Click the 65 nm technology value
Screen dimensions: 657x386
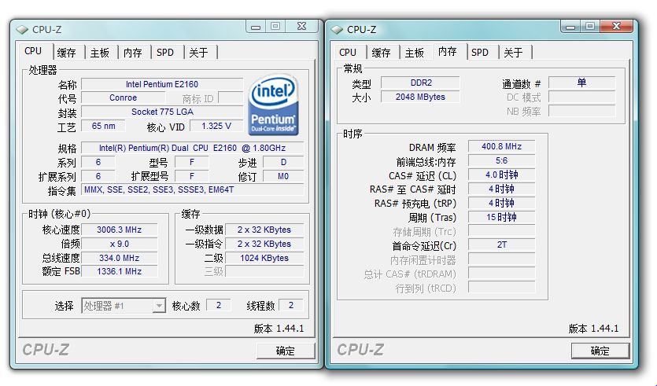[x=103, y=126]
